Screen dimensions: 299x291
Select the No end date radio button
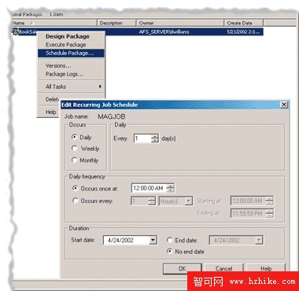[x=169, y=251]
